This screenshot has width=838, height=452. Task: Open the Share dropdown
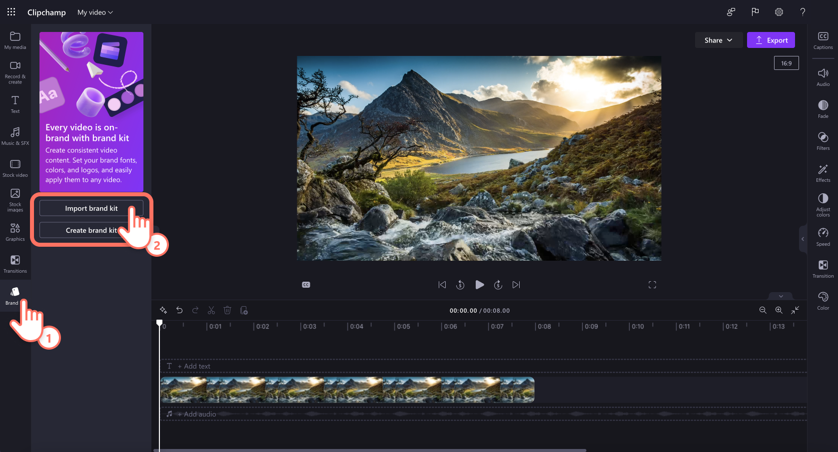(x=719, y=40)
